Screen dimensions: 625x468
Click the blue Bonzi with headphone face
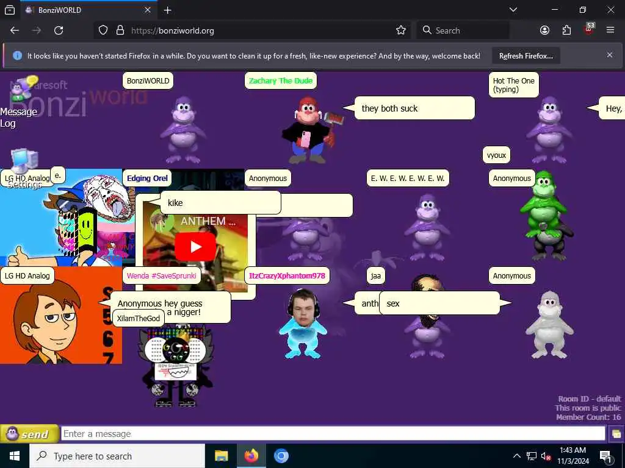(303, 324)
